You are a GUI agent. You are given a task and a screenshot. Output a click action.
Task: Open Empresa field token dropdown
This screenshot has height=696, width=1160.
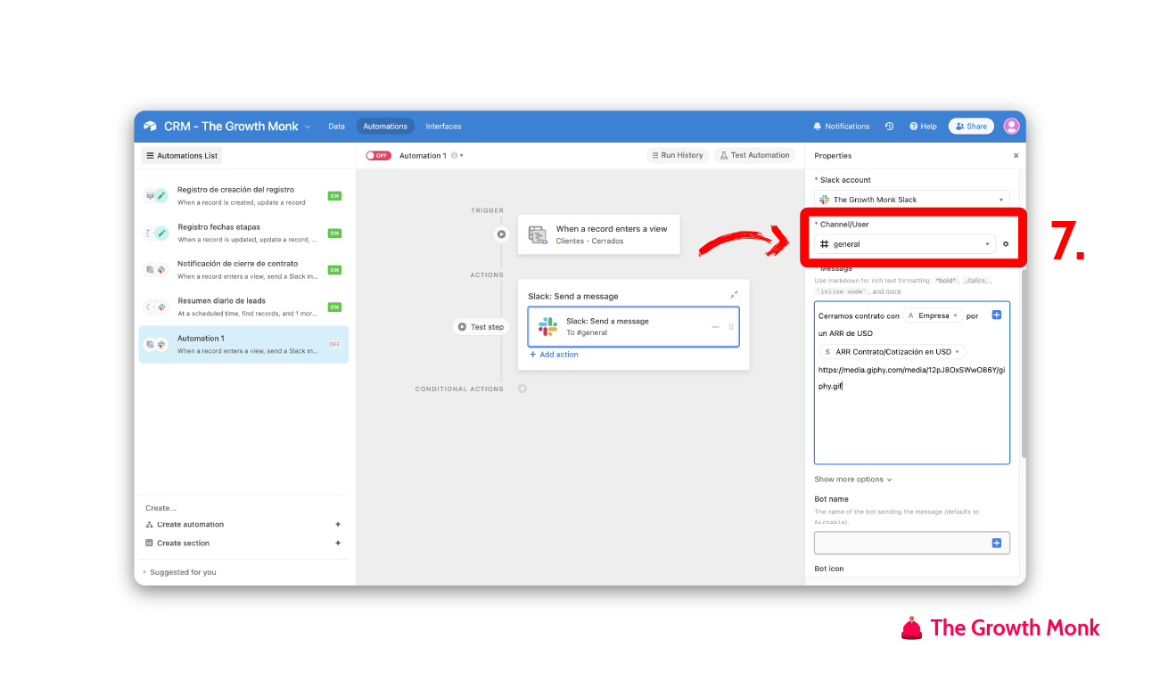933,315
